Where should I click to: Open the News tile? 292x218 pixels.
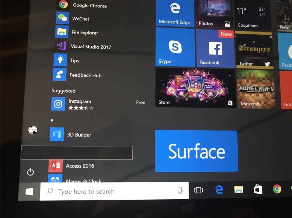click(284, 16)
